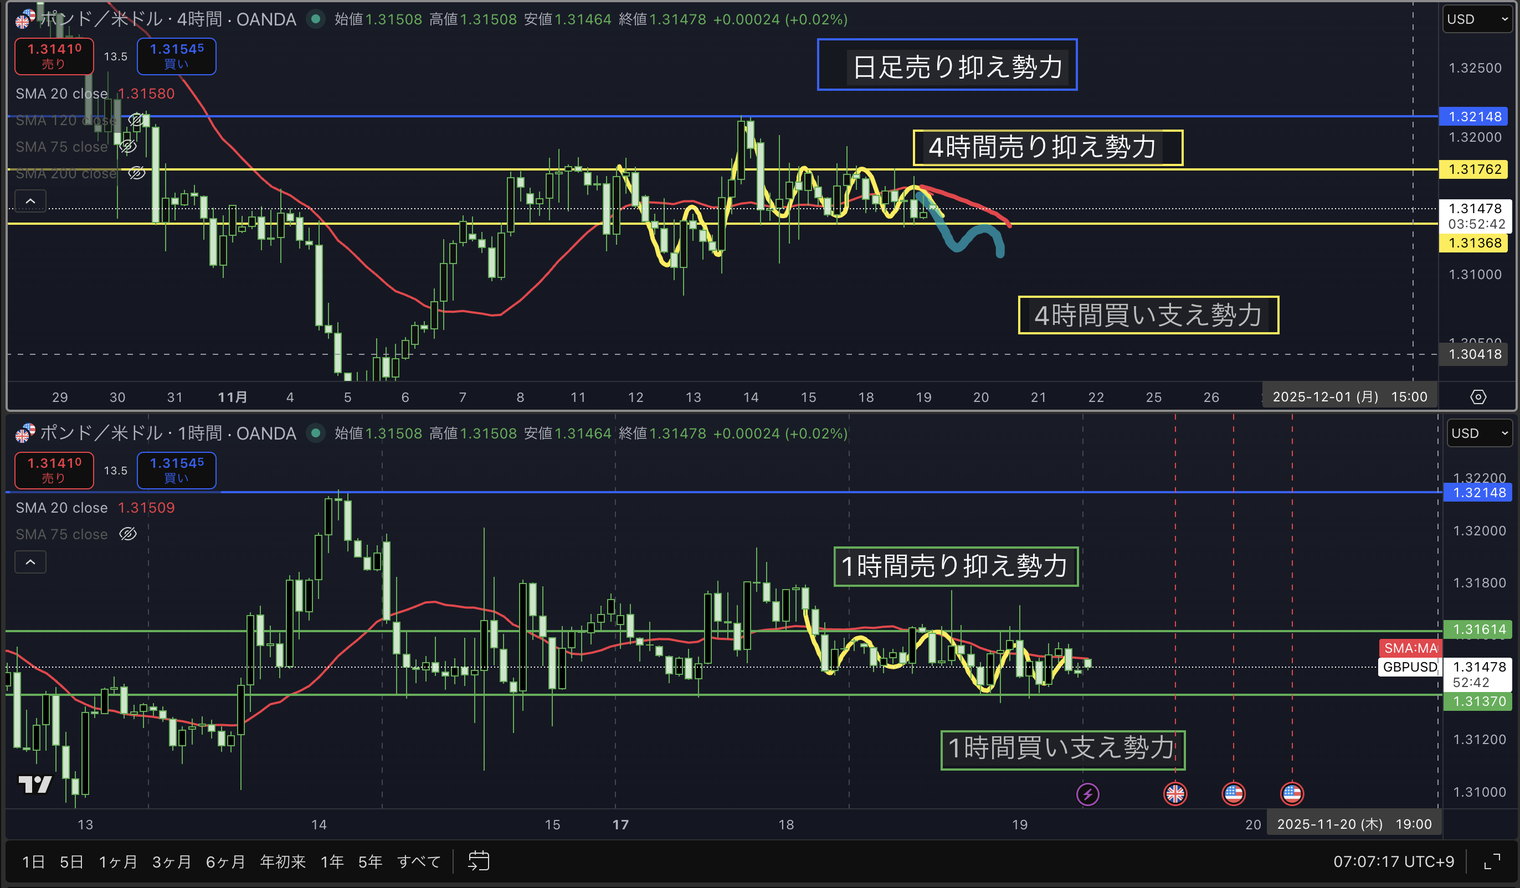Click the UK flag economic event icon
This screenshot has height=888, width=1520.
pos(1174,793)
